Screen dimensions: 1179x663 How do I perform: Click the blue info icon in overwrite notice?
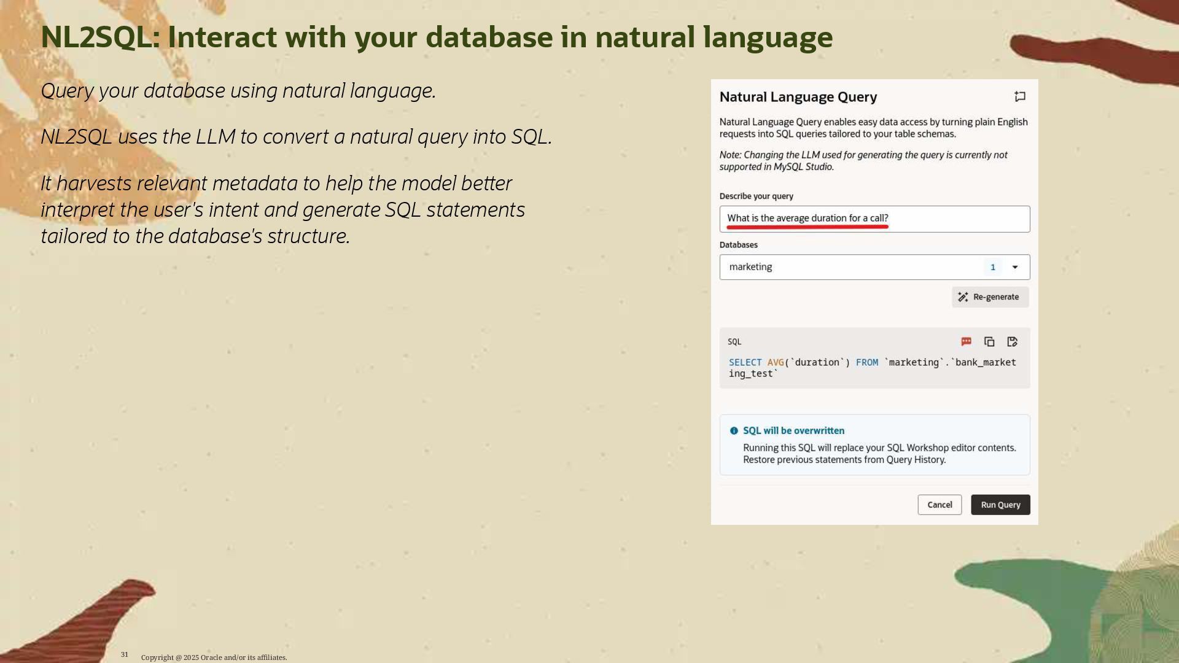pyautogui.click(x=734, y=431)
